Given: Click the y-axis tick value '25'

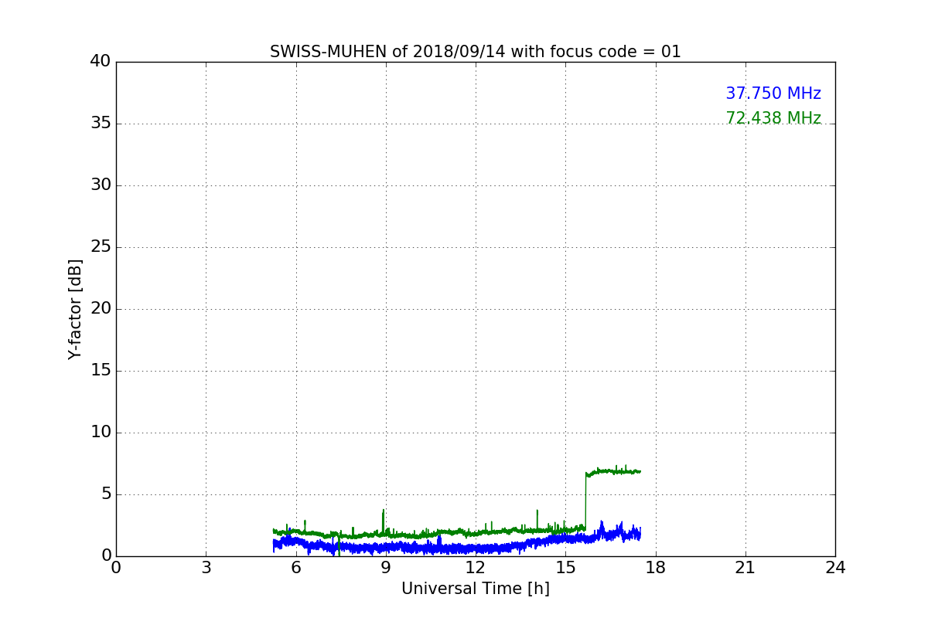Looking at the screenshot, I should (101, 246).
